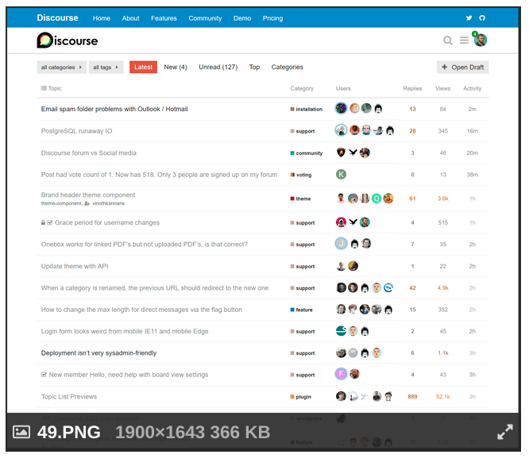Image resolution: width=529 pixels, height=462 pixels.
Task: Open topic Discourse forum vs Social media
Action: point(89,152)
